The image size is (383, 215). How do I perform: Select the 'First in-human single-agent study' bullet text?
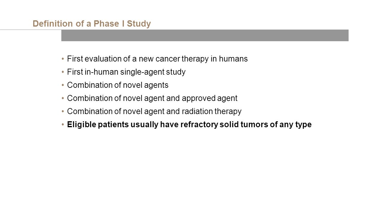[x=126, y=72]
